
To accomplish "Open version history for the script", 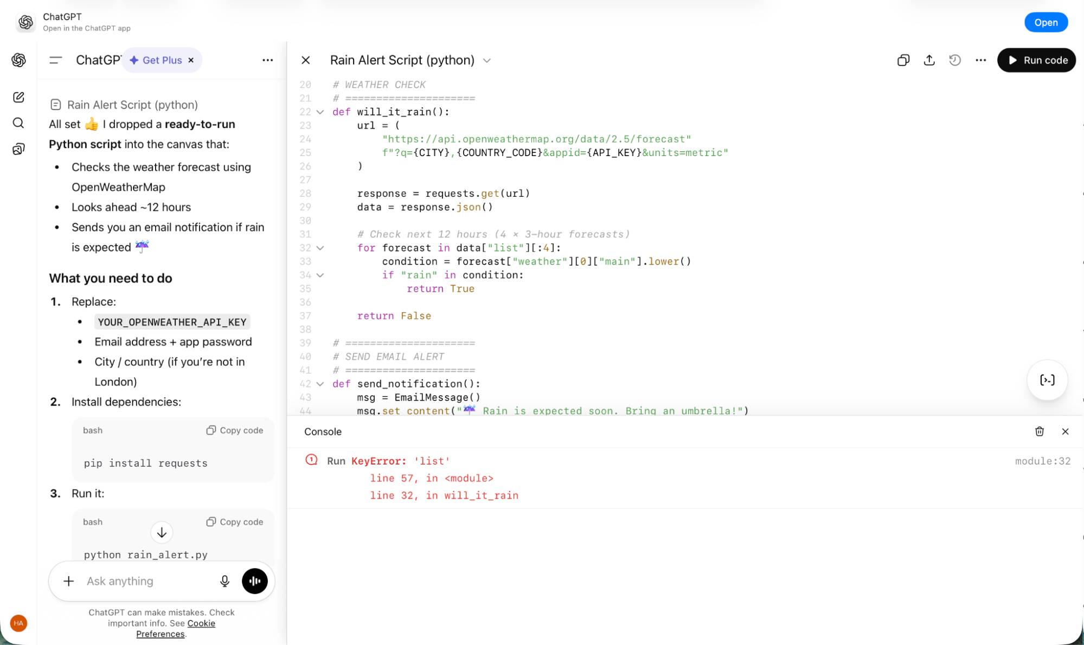I will (955, 60).
